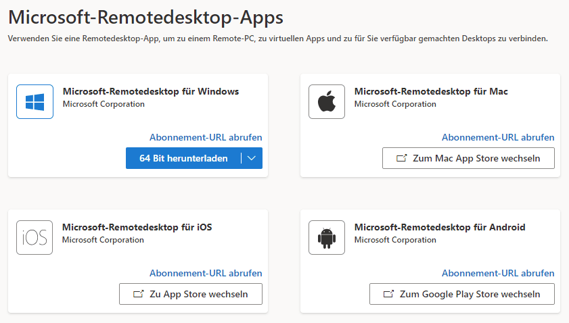The width and height of the screenshot is (569, 323).
Task: Get Abonnement-URL for Windows app
Action: pyautogui.click(x=206, y=137)
